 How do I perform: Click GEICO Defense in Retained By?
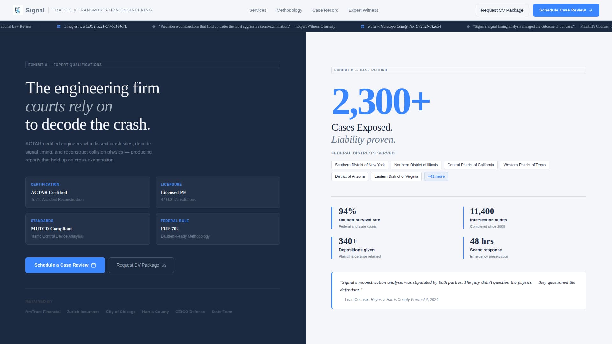pos(190,312)
